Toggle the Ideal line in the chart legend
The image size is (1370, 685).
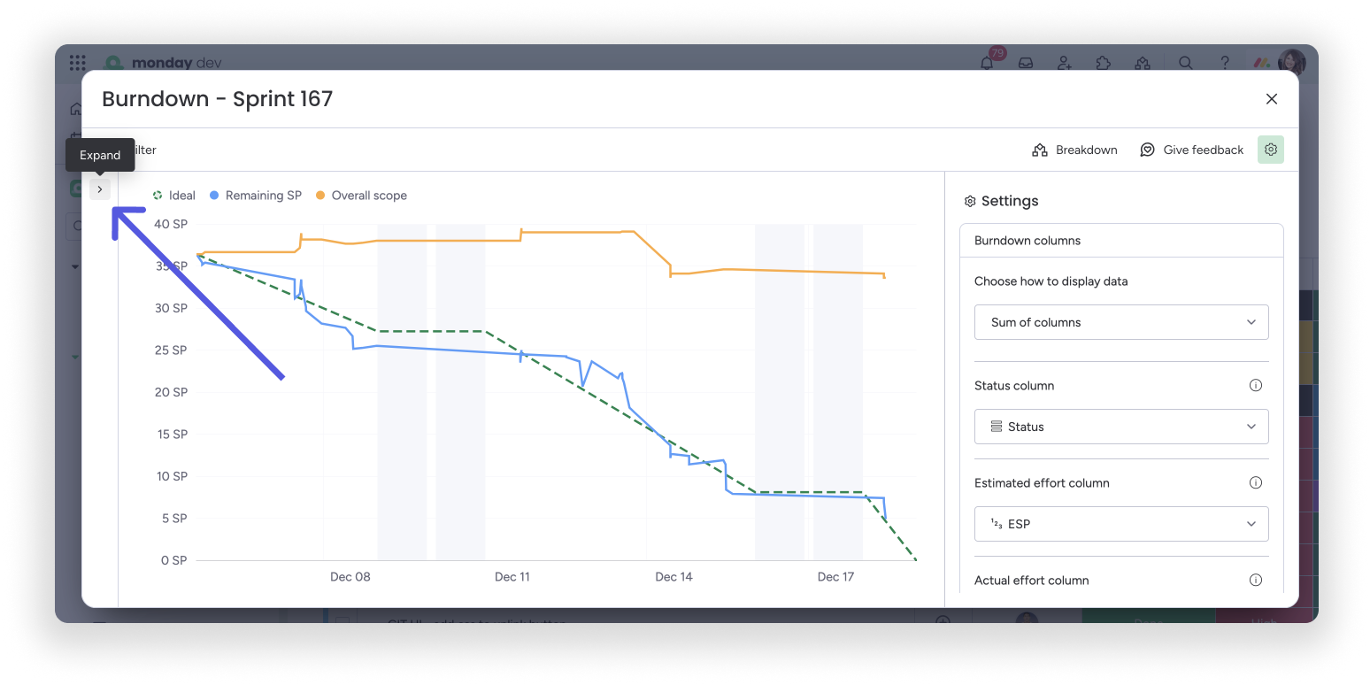(x=173, y=195)
